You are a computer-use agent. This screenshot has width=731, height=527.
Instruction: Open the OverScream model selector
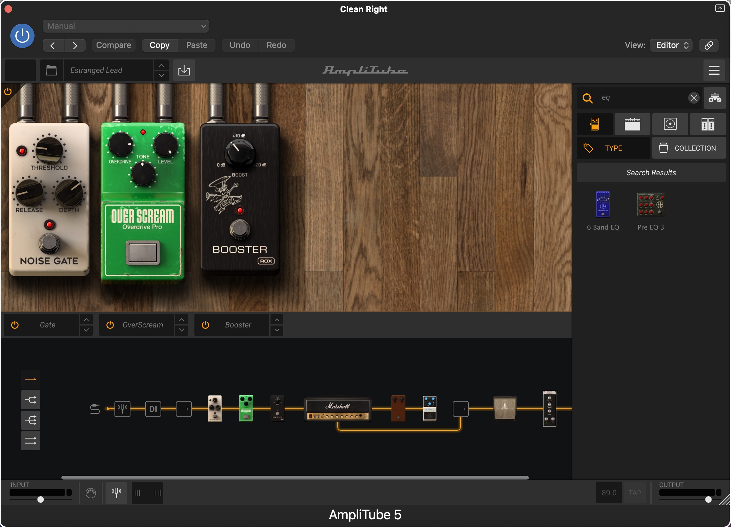coord(143,325)
